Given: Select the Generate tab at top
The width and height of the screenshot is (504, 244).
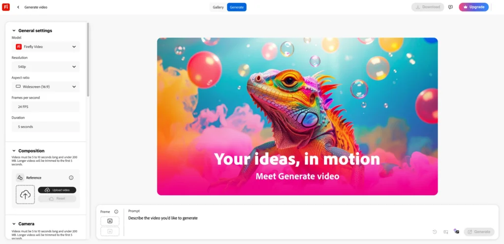Looking at the screenshot, I should 237,7.
